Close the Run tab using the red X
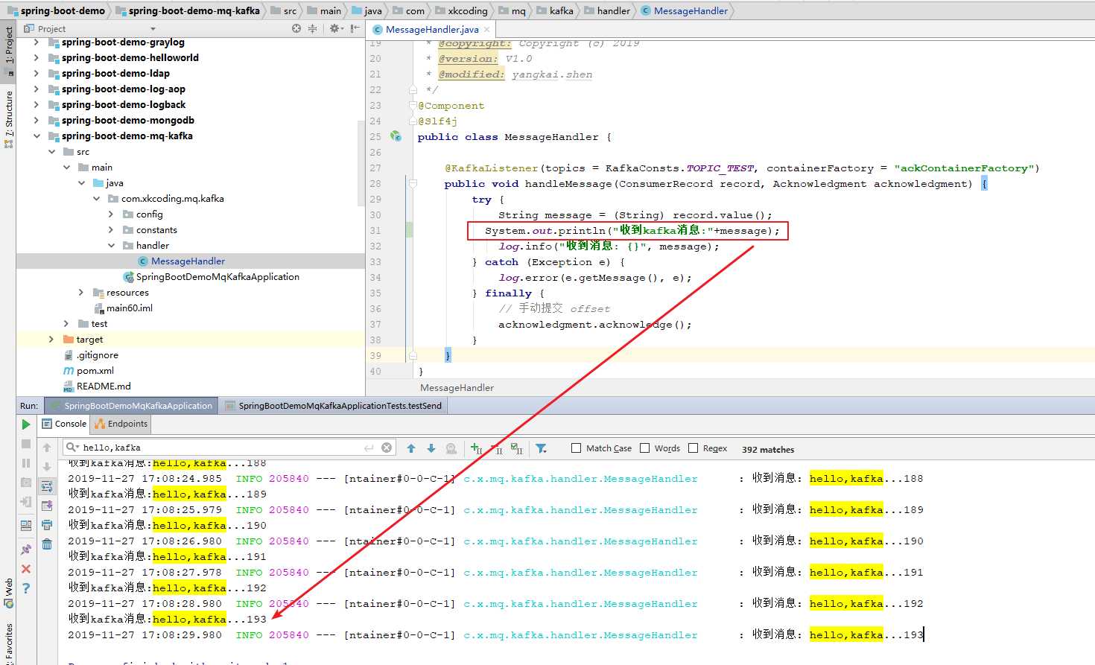The image size is (1095, 665). click(x=25, y=569)
